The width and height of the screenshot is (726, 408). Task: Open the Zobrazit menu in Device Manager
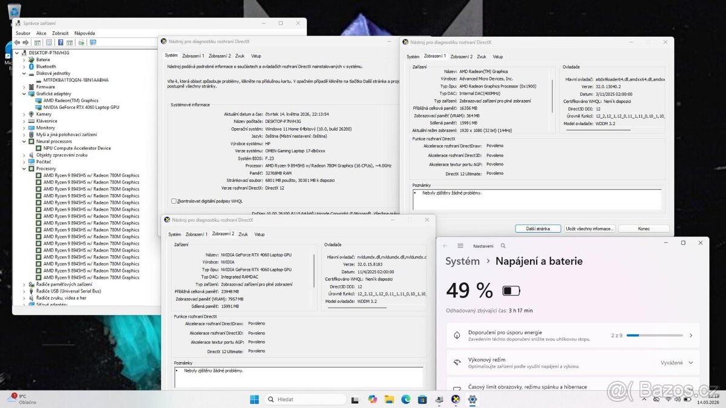60,33
